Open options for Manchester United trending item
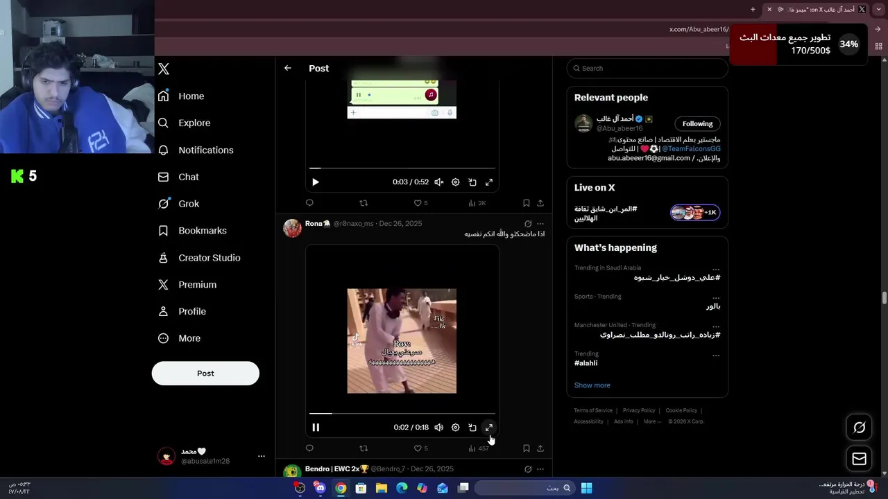 click(x=716, y=326)
